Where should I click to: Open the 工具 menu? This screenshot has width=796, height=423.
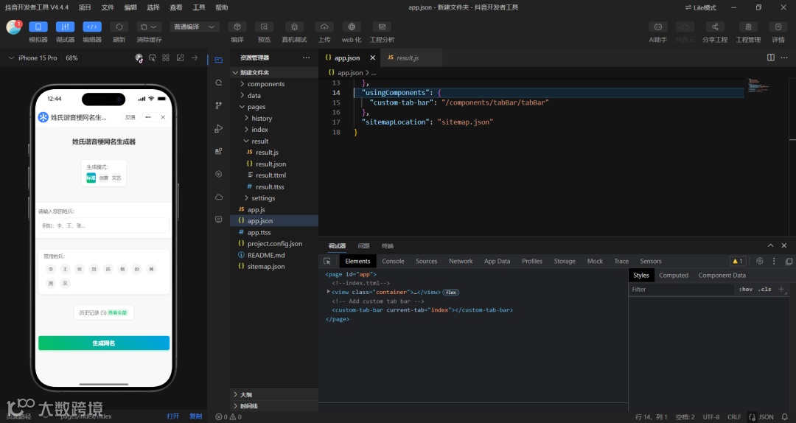point(198,7)
